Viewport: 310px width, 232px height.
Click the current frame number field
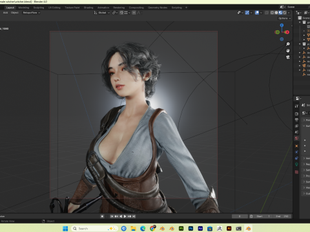coord(240,217)
